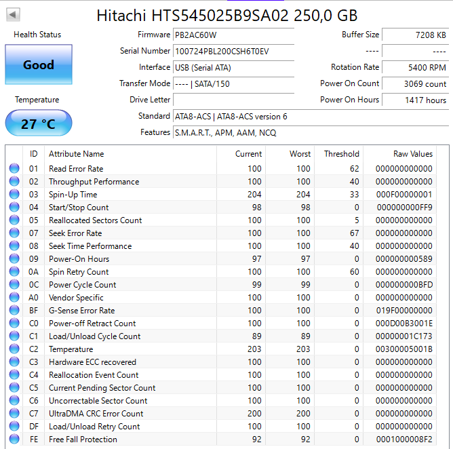Screen dimensions: 453x449
Task: Click the Firmware value field
Action: pos(233,35)
